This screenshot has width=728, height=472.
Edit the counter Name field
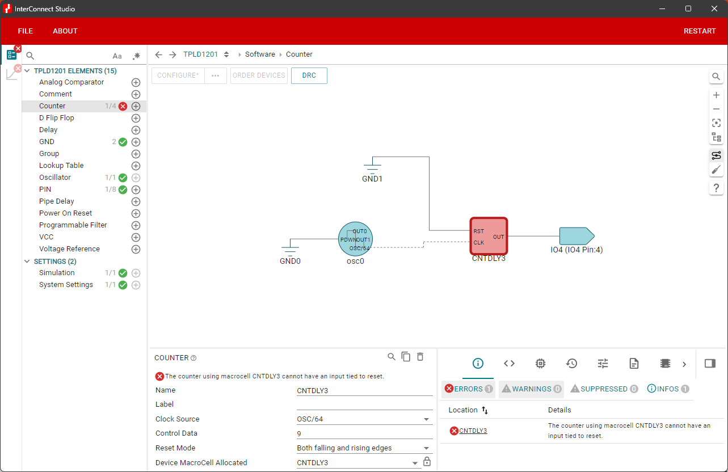[x=364, y=390]
